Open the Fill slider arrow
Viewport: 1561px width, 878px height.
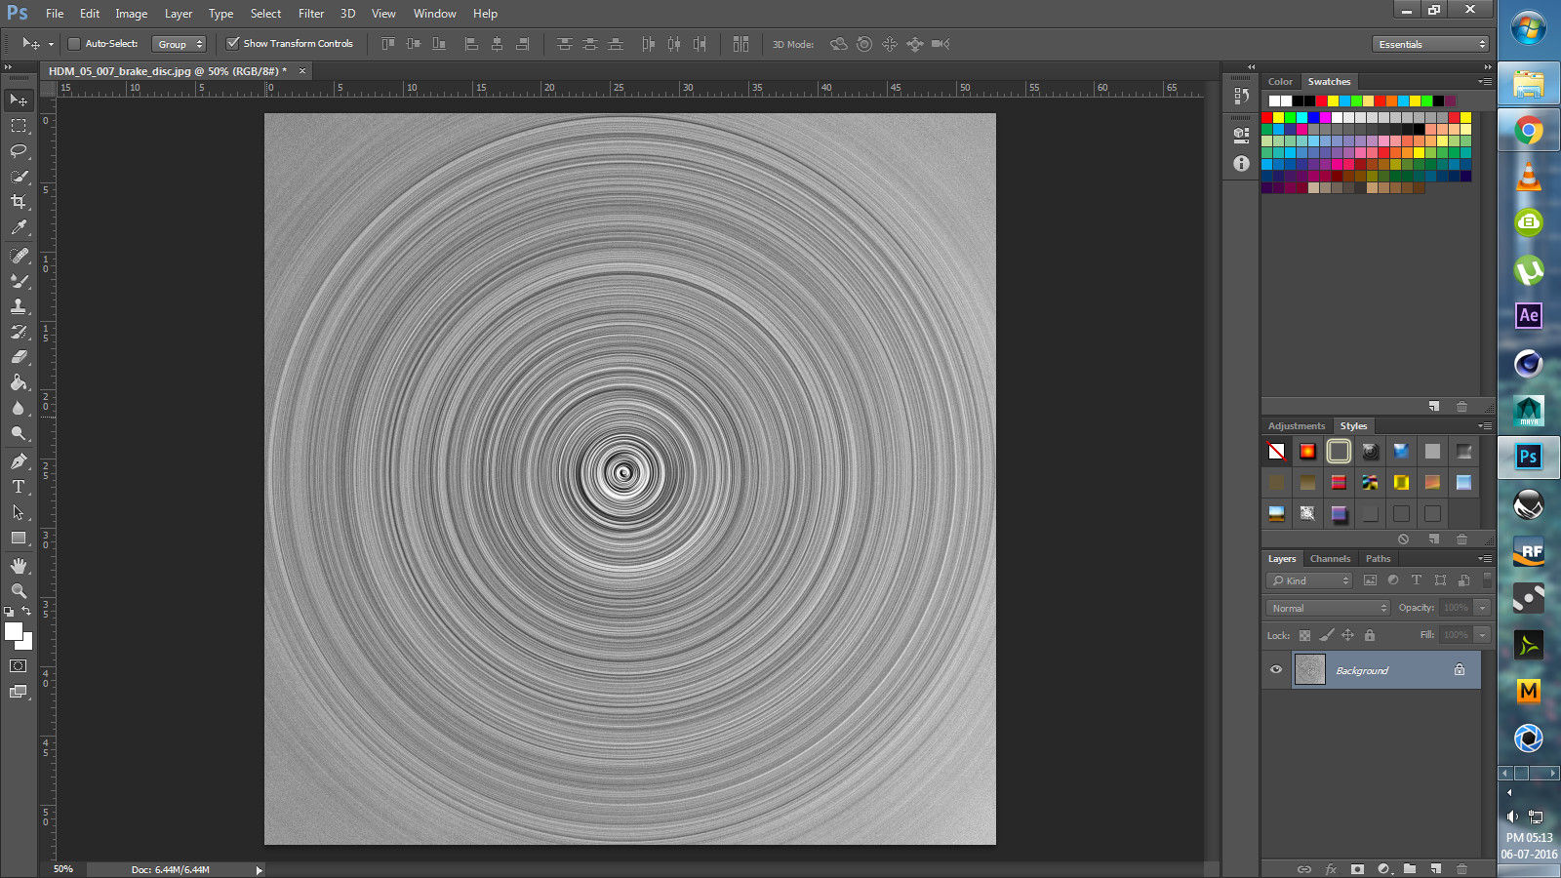(x=1482, y=635)
